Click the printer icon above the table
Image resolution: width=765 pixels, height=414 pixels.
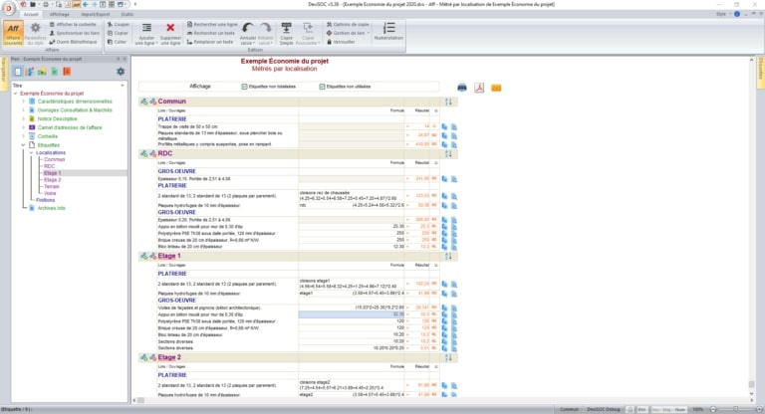(x=462, y=88)
